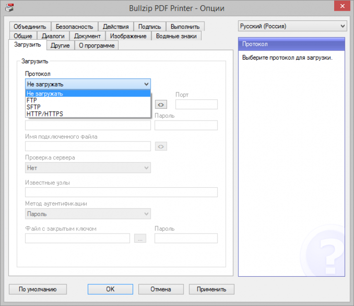The width and height of the screenshot is (354, 306).
Task: Click the Bullzip PDF printer title bar icon
Action: click(x=10, y=8)
